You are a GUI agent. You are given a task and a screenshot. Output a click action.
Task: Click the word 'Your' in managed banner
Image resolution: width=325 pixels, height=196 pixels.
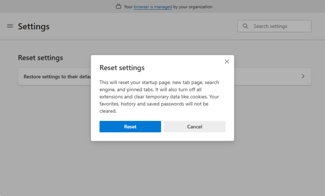pyautogui.click(x=128, y=7)
